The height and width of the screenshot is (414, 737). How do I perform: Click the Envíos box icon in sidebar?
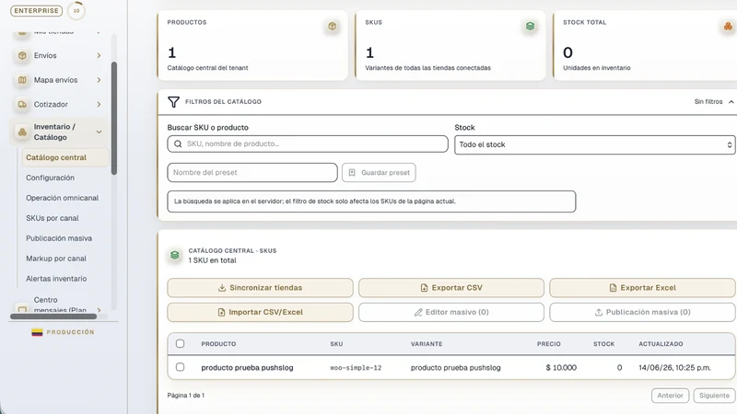(x=22, y=55)
